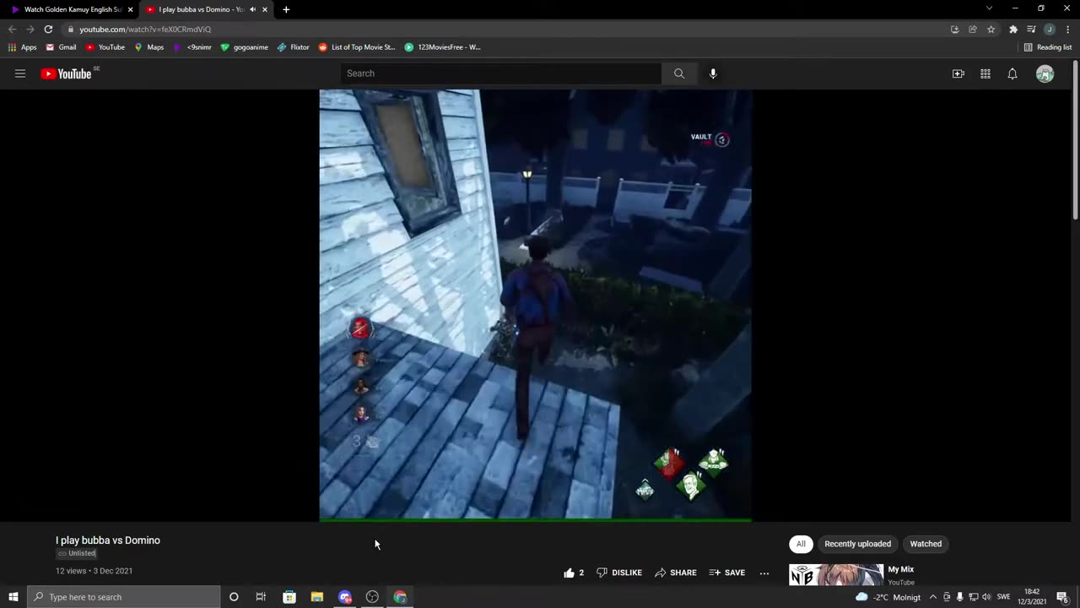The image size is (1080, 608).
Task: Click the YouTube logo to go home
Action: (66, 73)
